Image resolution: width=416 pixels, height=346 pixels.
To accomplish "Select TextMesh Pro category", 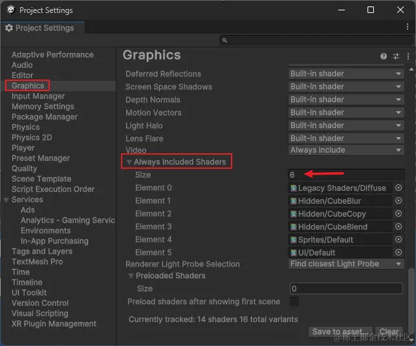I will tap(37, 262).
